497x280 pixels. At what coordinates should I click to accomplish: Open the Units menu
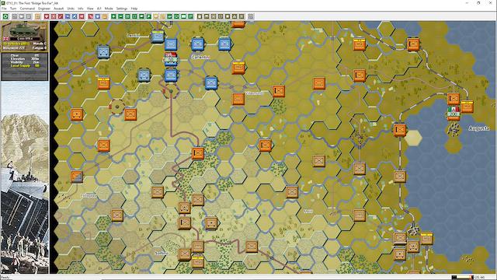[71, 9]
